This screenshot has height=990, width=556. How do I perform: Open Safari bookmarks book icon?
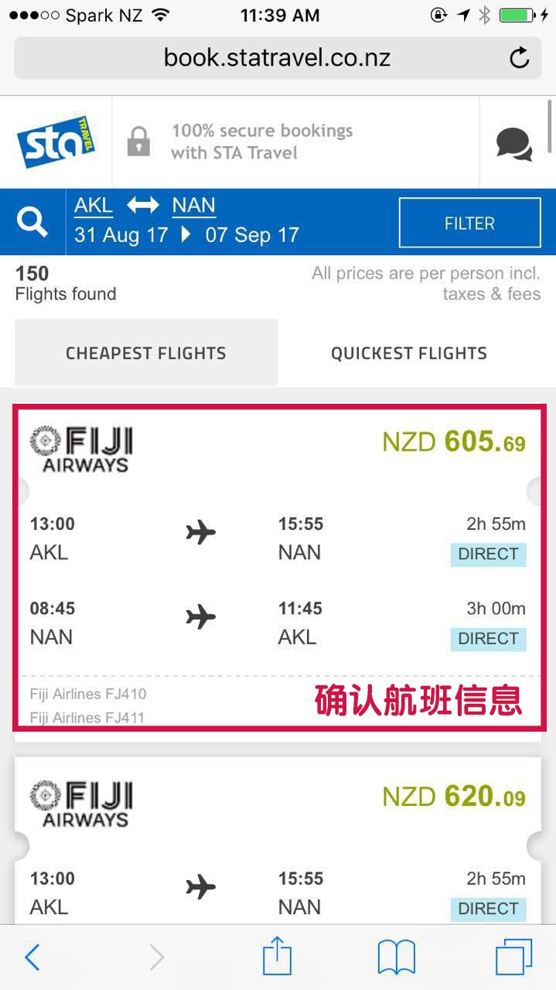[396, 958]
